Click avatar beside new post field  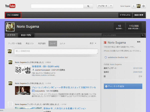(9, 51)
